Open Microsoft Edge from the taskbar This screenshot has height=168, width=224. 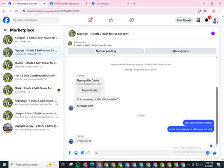click(x=92, y=164)
